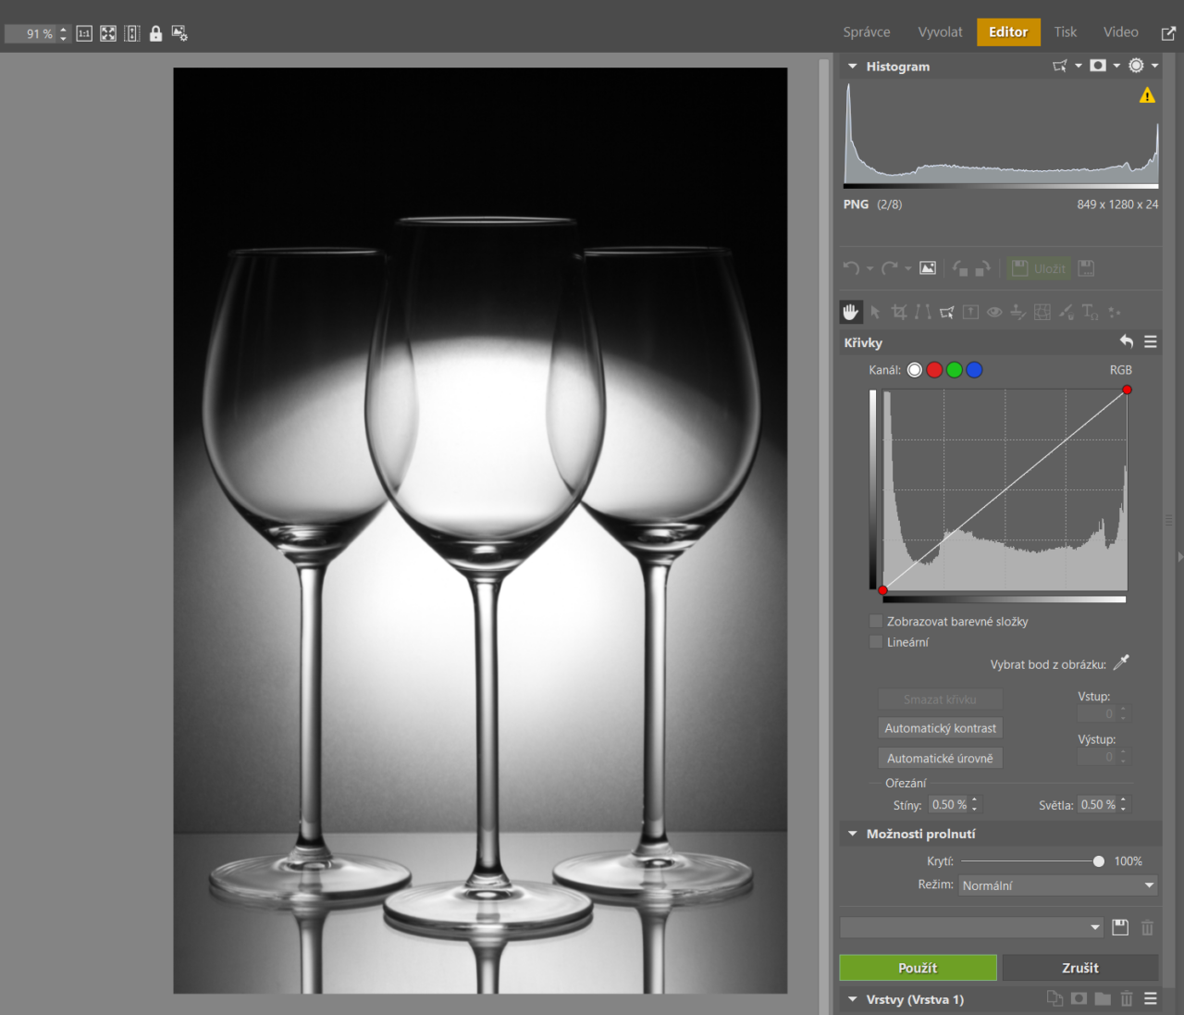This screenshot has height=1015, width=1184.
Task: Switch to the Vyvolat tab
Action: tap(940, 31)
